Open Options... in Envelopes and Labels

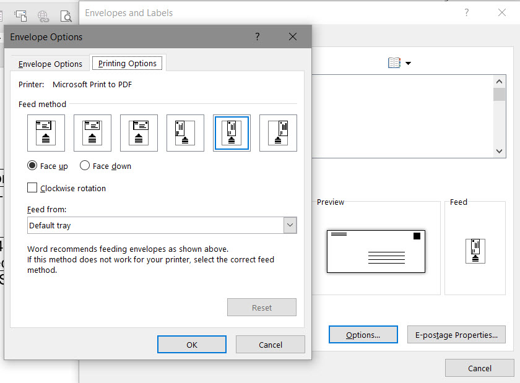363,335
